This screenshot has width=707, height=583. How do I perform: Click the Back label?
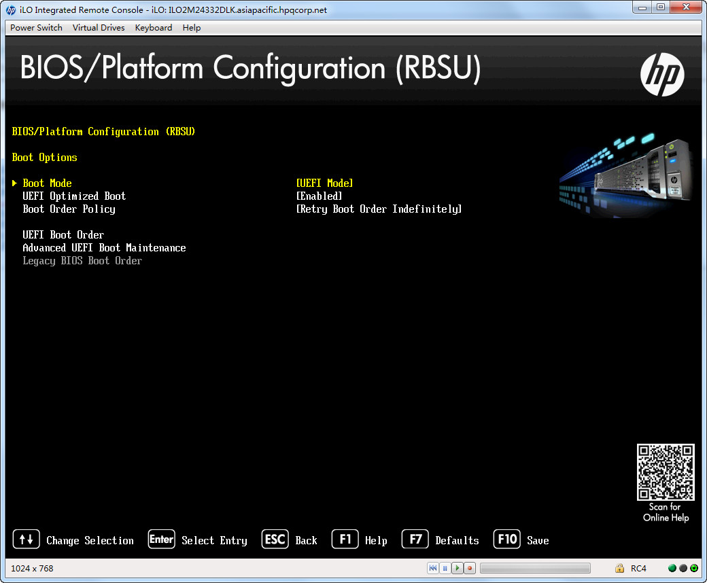pyautogui.click(x=306, y=541)
